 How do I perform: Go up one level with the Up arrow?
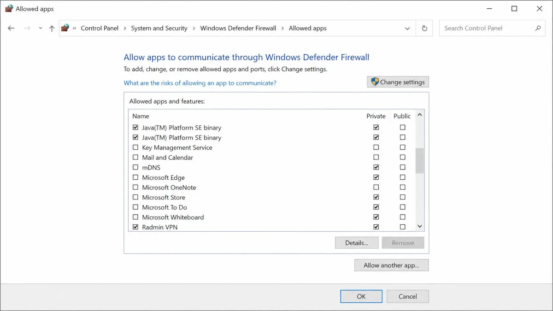[x=52, y=28]
